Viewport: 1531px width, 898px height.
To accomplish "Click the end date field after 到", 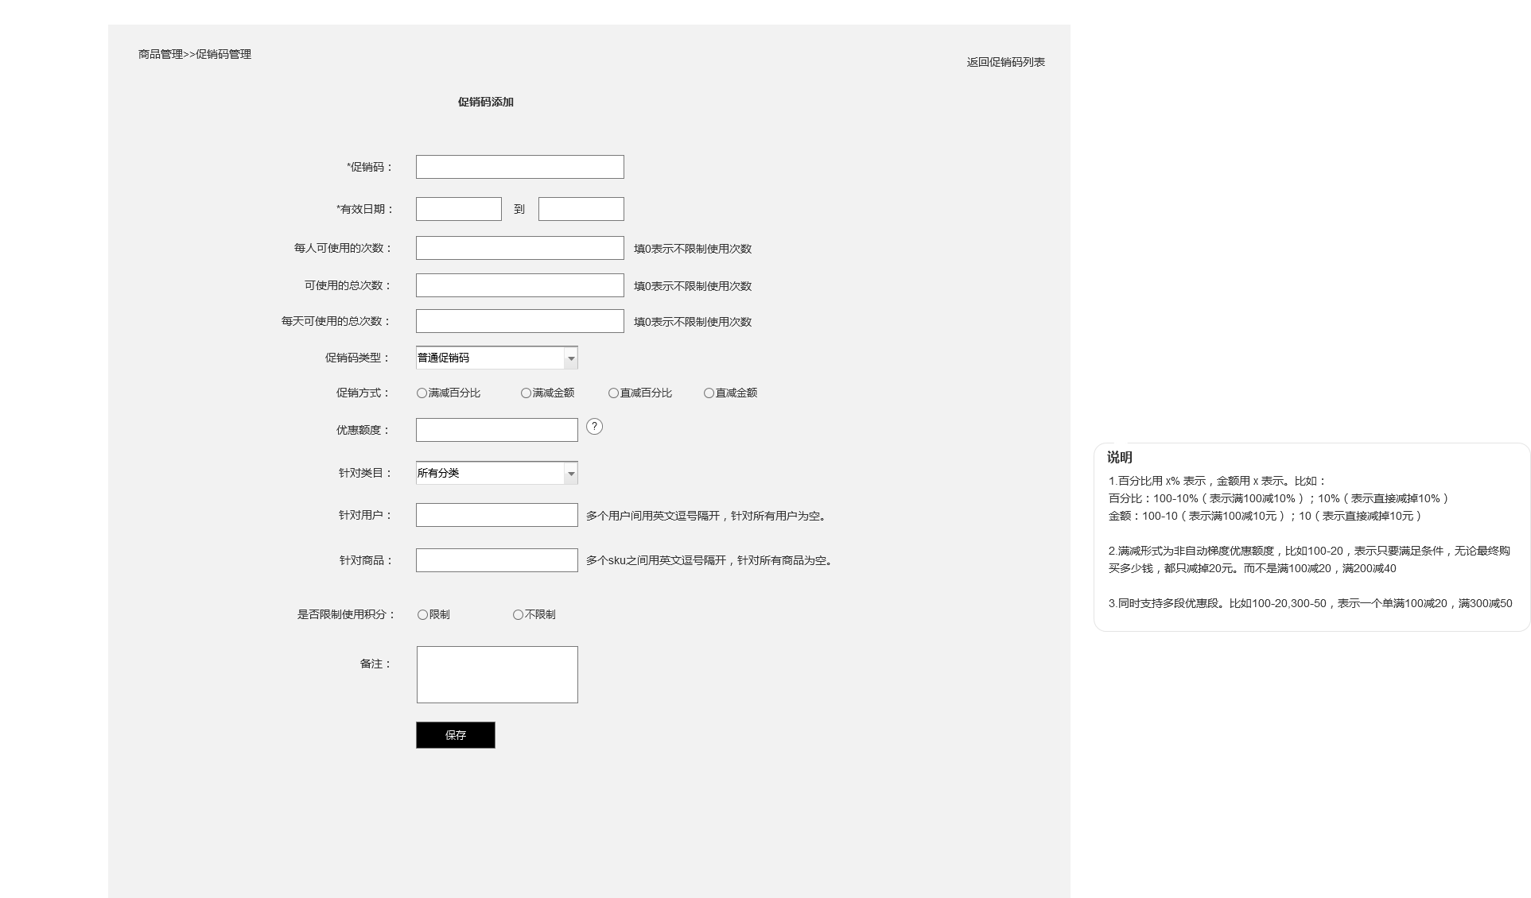I will click(581, 209).
